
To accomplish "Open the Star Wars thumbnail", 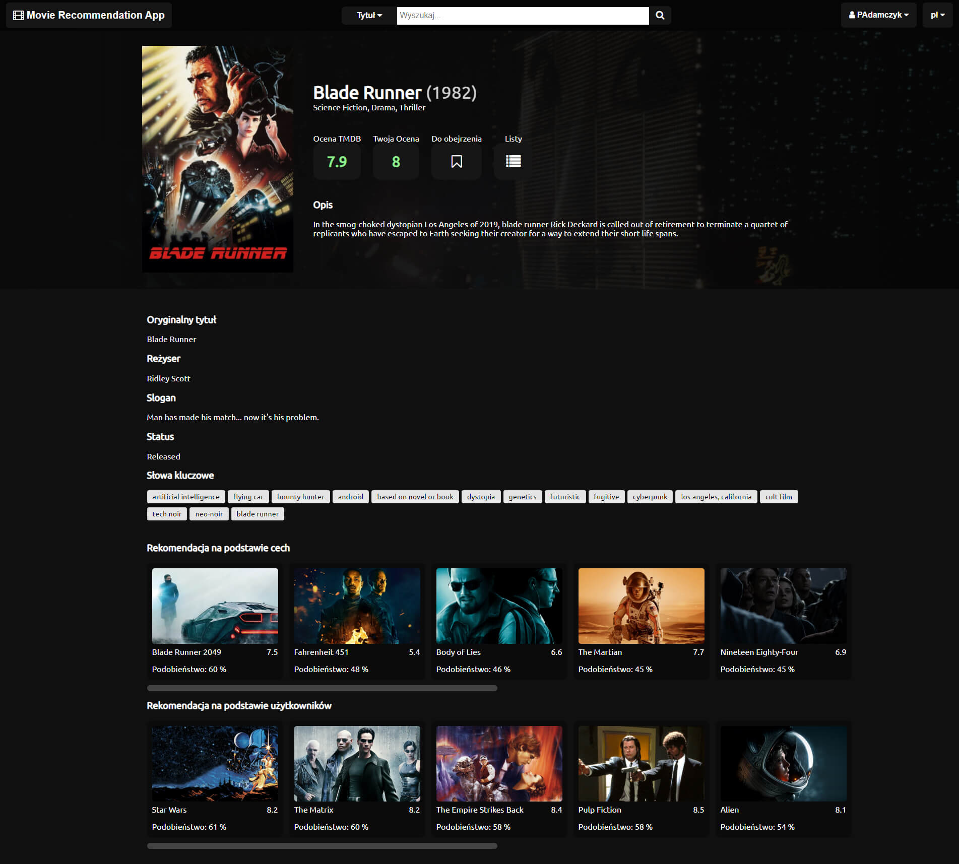I will click(x=215, y=764).
